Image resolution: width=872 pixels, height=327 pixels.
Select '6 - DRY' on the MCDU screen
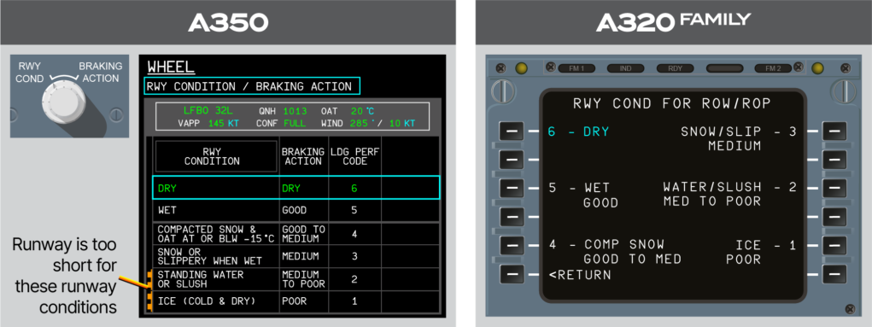pyautogui.click(x=578, y=131)
